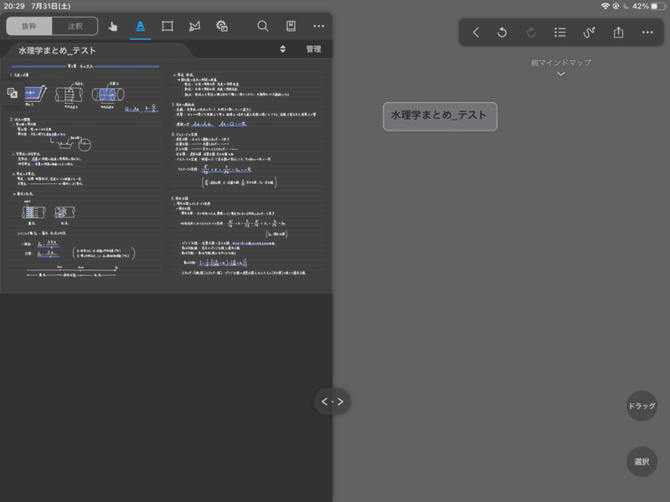The height and width of the screenshot is (502, 670).
Task: Select the rectangle excerpt tool
Action: [167, 26]
